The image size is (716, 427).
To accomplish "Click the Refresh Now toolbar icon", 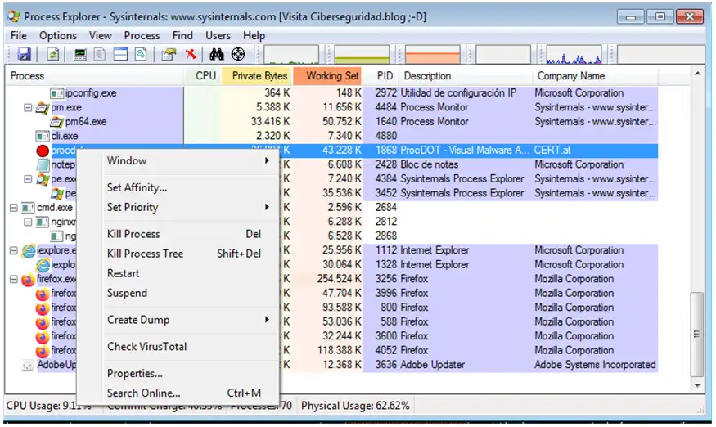I will (x=53, y=54).
